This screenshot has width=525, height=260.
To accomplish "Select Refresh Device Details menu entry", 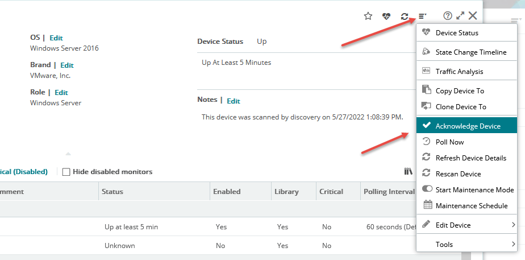I will 466,158.
